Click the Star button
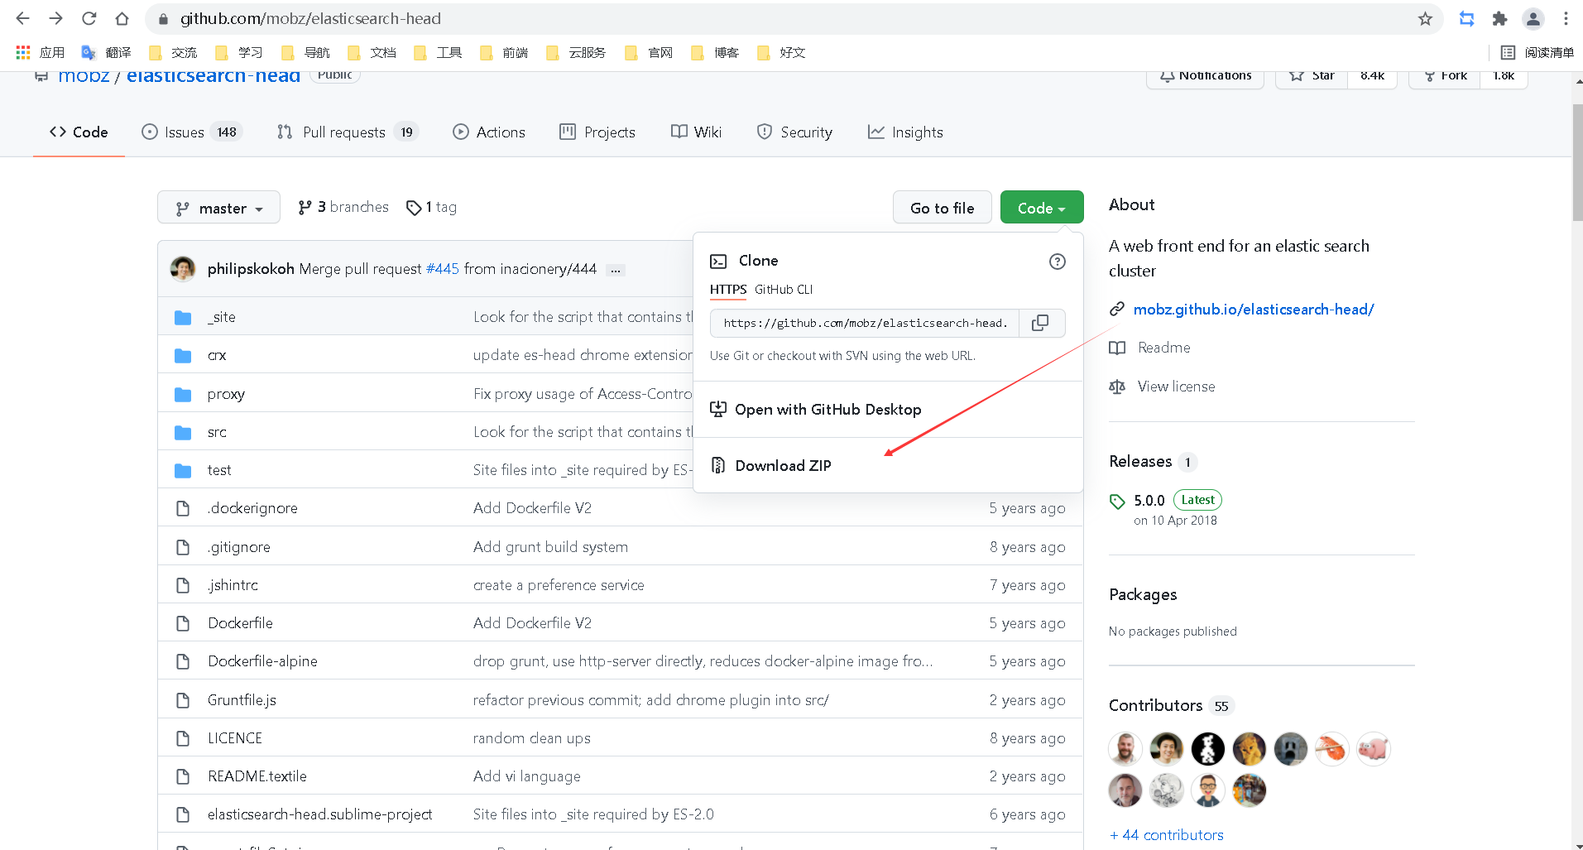Screen dimensions: 1583x850 1312,76
